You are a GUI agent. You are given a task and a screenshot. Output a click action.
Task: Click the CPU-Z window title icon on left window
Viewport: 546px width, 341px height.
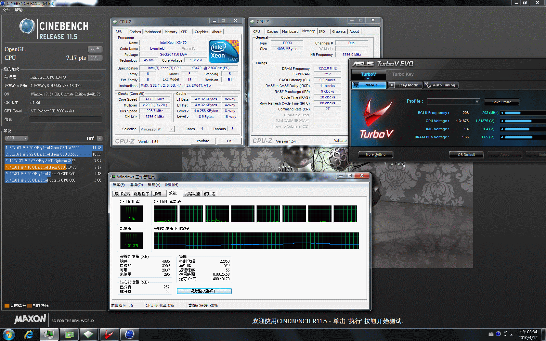115,22
